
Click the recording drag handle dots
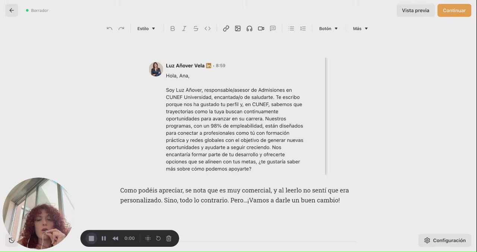tap(148, 238)
